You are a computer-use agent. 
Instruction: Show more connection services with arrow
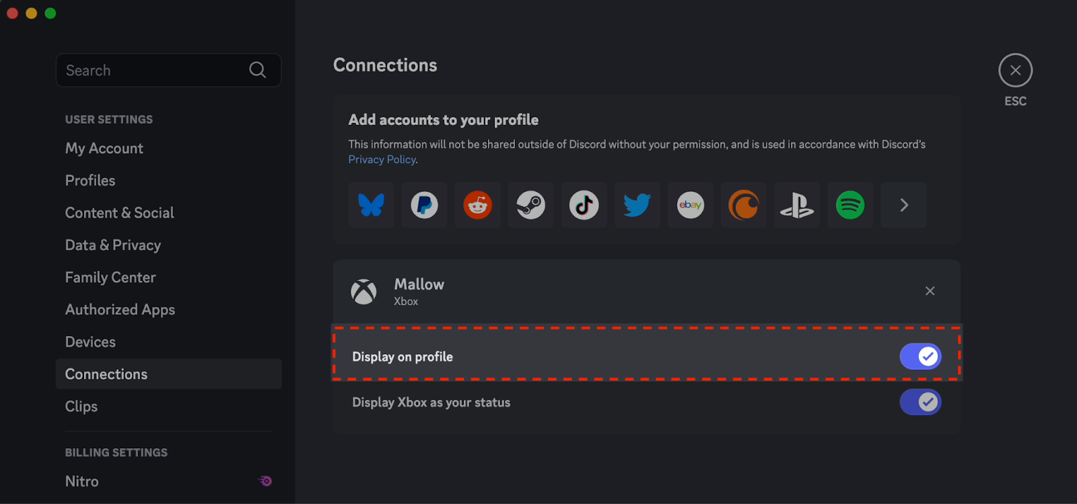(x=903, y=205)
